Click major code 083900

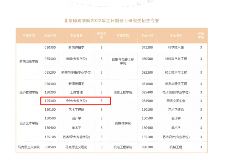[x=147, y=101]
